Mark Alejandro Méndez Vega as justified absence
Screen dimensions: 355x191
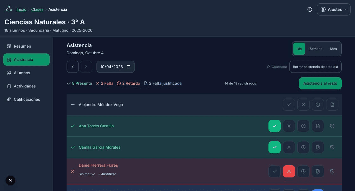[332, 105]
